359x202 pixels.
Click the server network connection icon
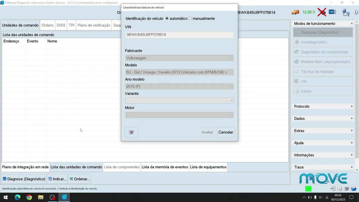tap(346, 12)
